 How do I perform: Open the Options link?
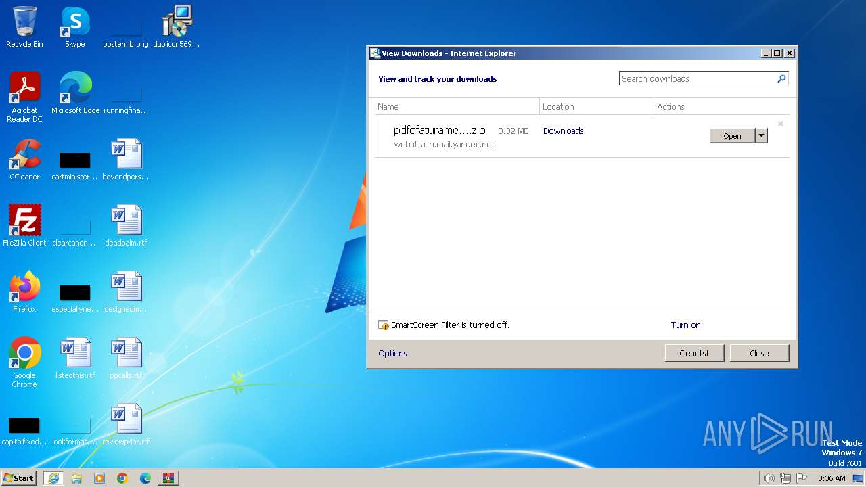tap(393, 354)
